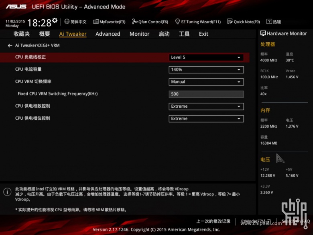
Task: Click the 1.376 V memory voltage value
Action: point(292,126)
